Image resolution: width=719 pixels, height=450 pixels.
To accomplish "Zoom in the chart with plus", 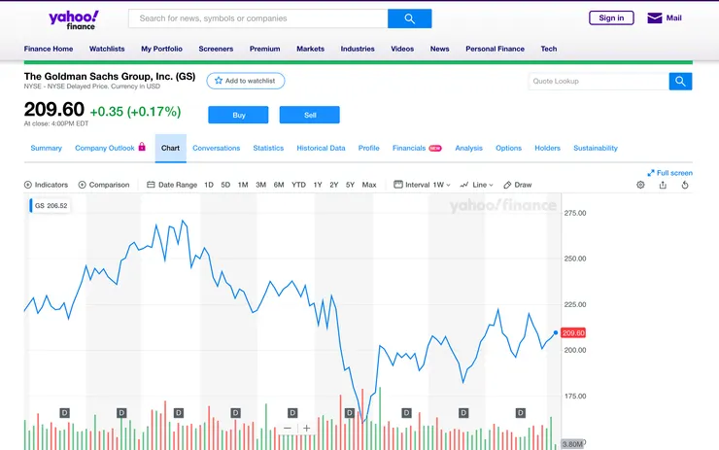I will [307, 428].
